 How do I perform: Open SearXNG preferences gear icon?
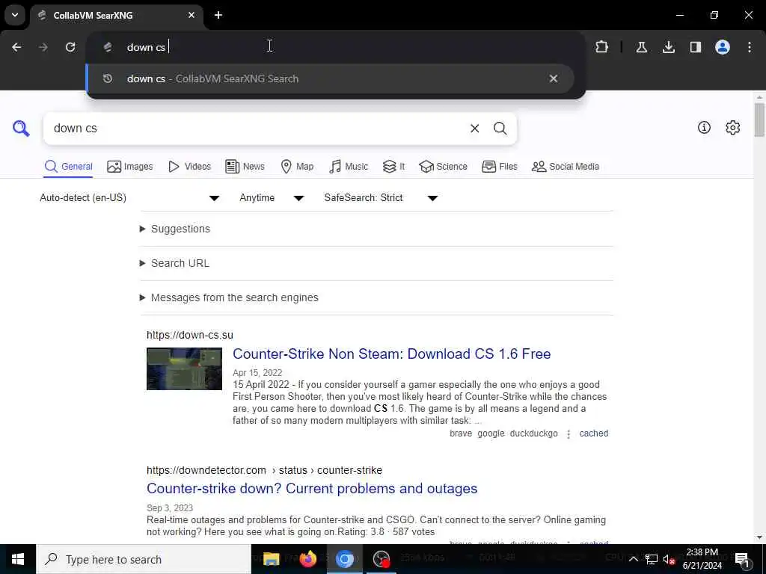point(732,128)
